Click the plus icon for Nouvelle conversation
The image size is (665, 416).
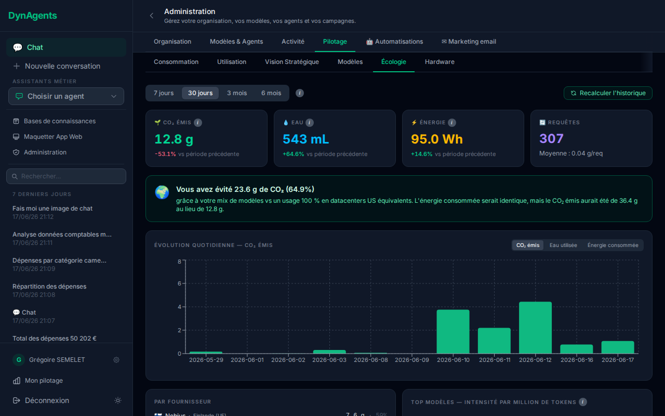[17, 66]
